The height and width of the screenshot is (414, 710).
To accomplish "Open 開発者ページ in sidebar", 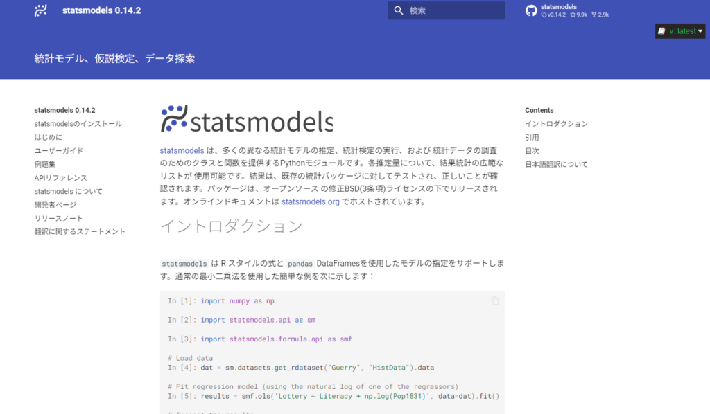I will [55, 205].
